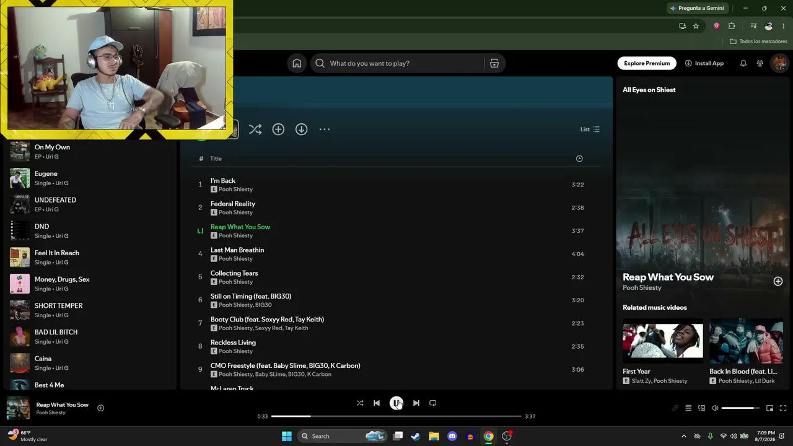Open the lyrics microphone icon
Screen dimensions: 793x446
click(x=675, y=408)
